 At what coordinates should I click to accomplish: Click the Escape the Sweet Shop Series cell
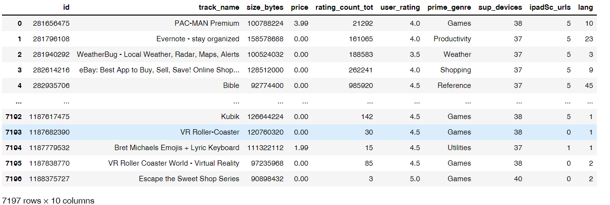click(x=189, y=179)
